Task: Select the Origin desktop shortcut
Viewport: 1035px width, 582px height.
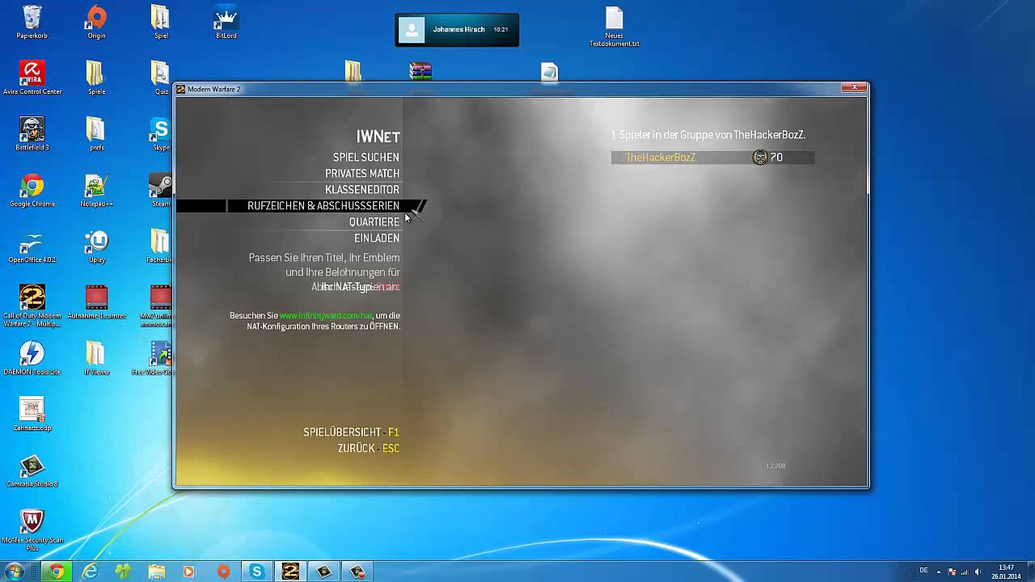Action: click(96, 22)
